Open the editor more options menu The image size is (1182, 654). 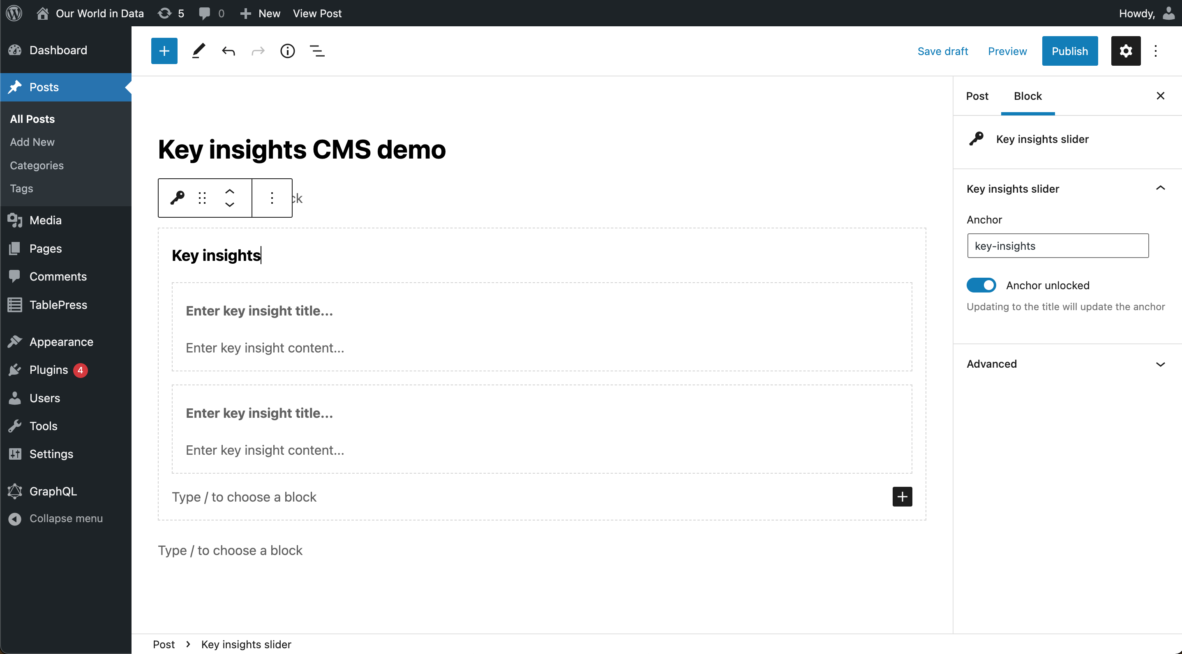pyautogui.click(x=1156, y=51)
